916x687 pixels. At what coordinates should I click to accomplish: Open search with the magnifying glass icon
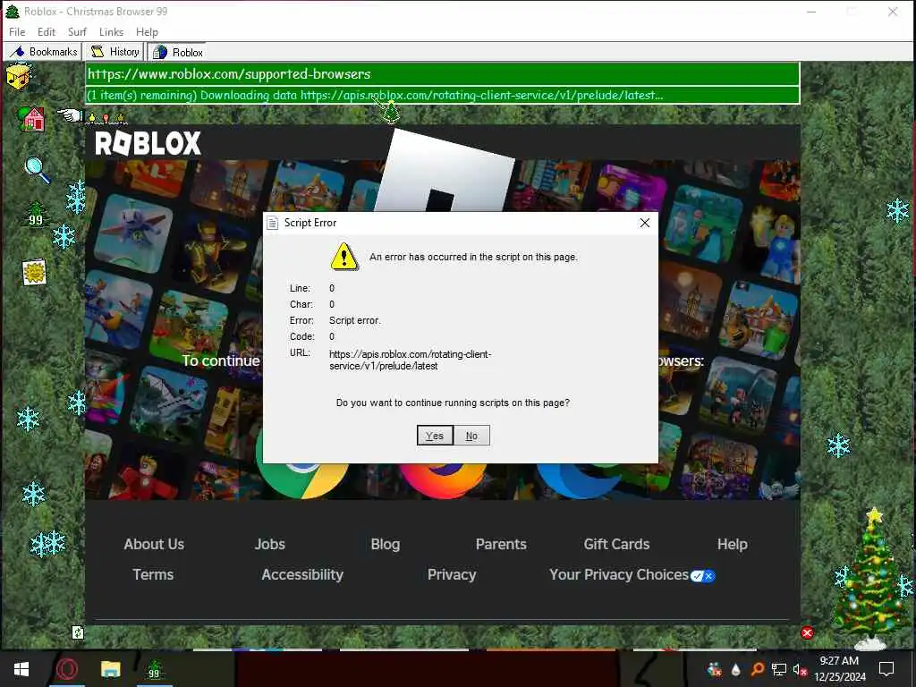pyautogui.click(x=37, y=170)
